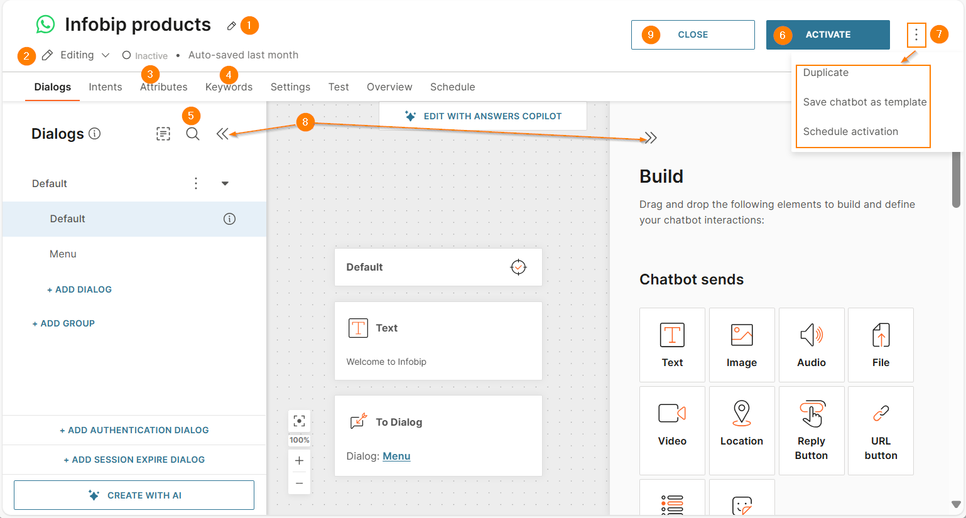This screenshot has height=518, width=966.
Task: Pick the Location element
Action: click(742, 431)
